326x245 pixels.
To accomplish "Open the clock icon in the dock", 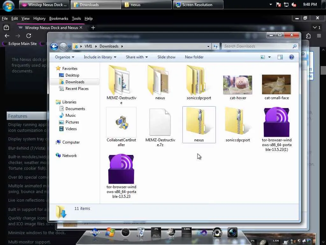I will pyautogui.click(x=125, y=232).
